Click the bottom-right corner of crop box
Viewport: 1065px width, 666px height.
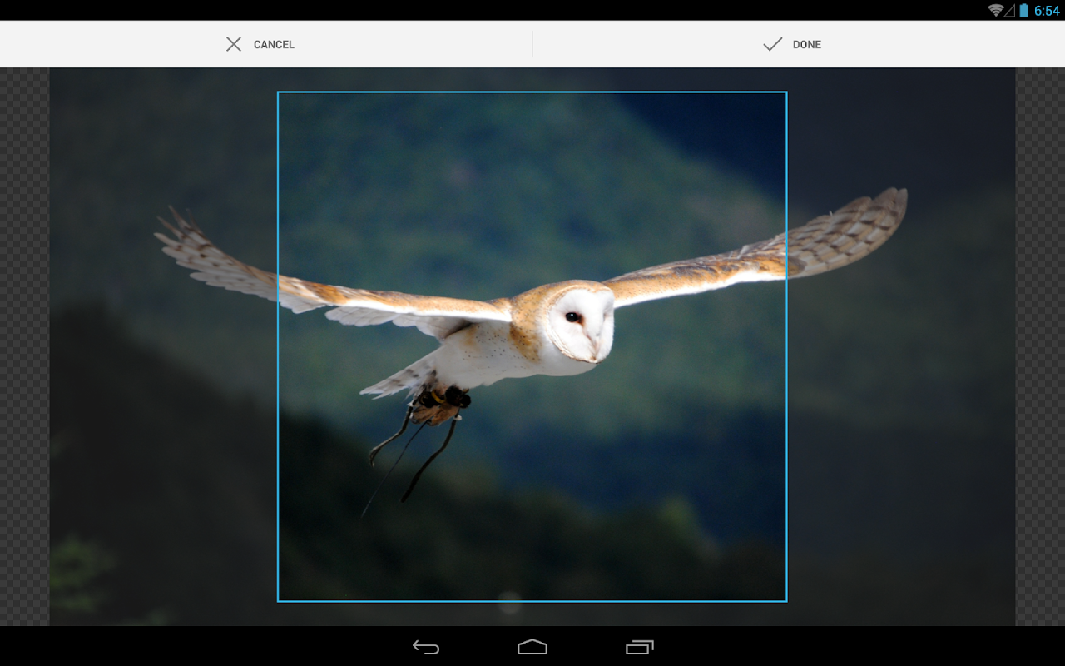(x=786, y=600)
